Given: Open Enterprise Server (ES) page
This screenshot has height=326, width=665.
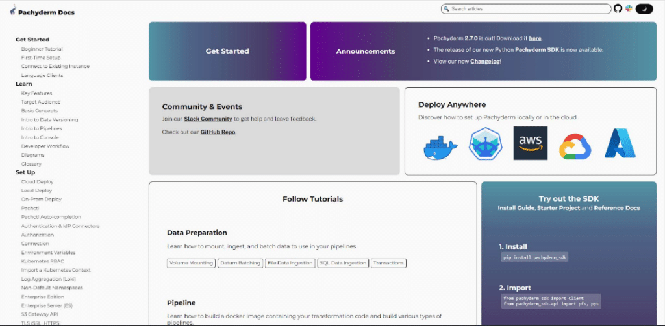Looking at the screenshot, I should [48, 305].
